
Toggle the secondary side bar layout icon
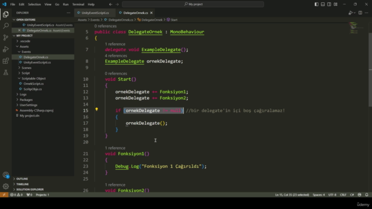coord(329,4)
